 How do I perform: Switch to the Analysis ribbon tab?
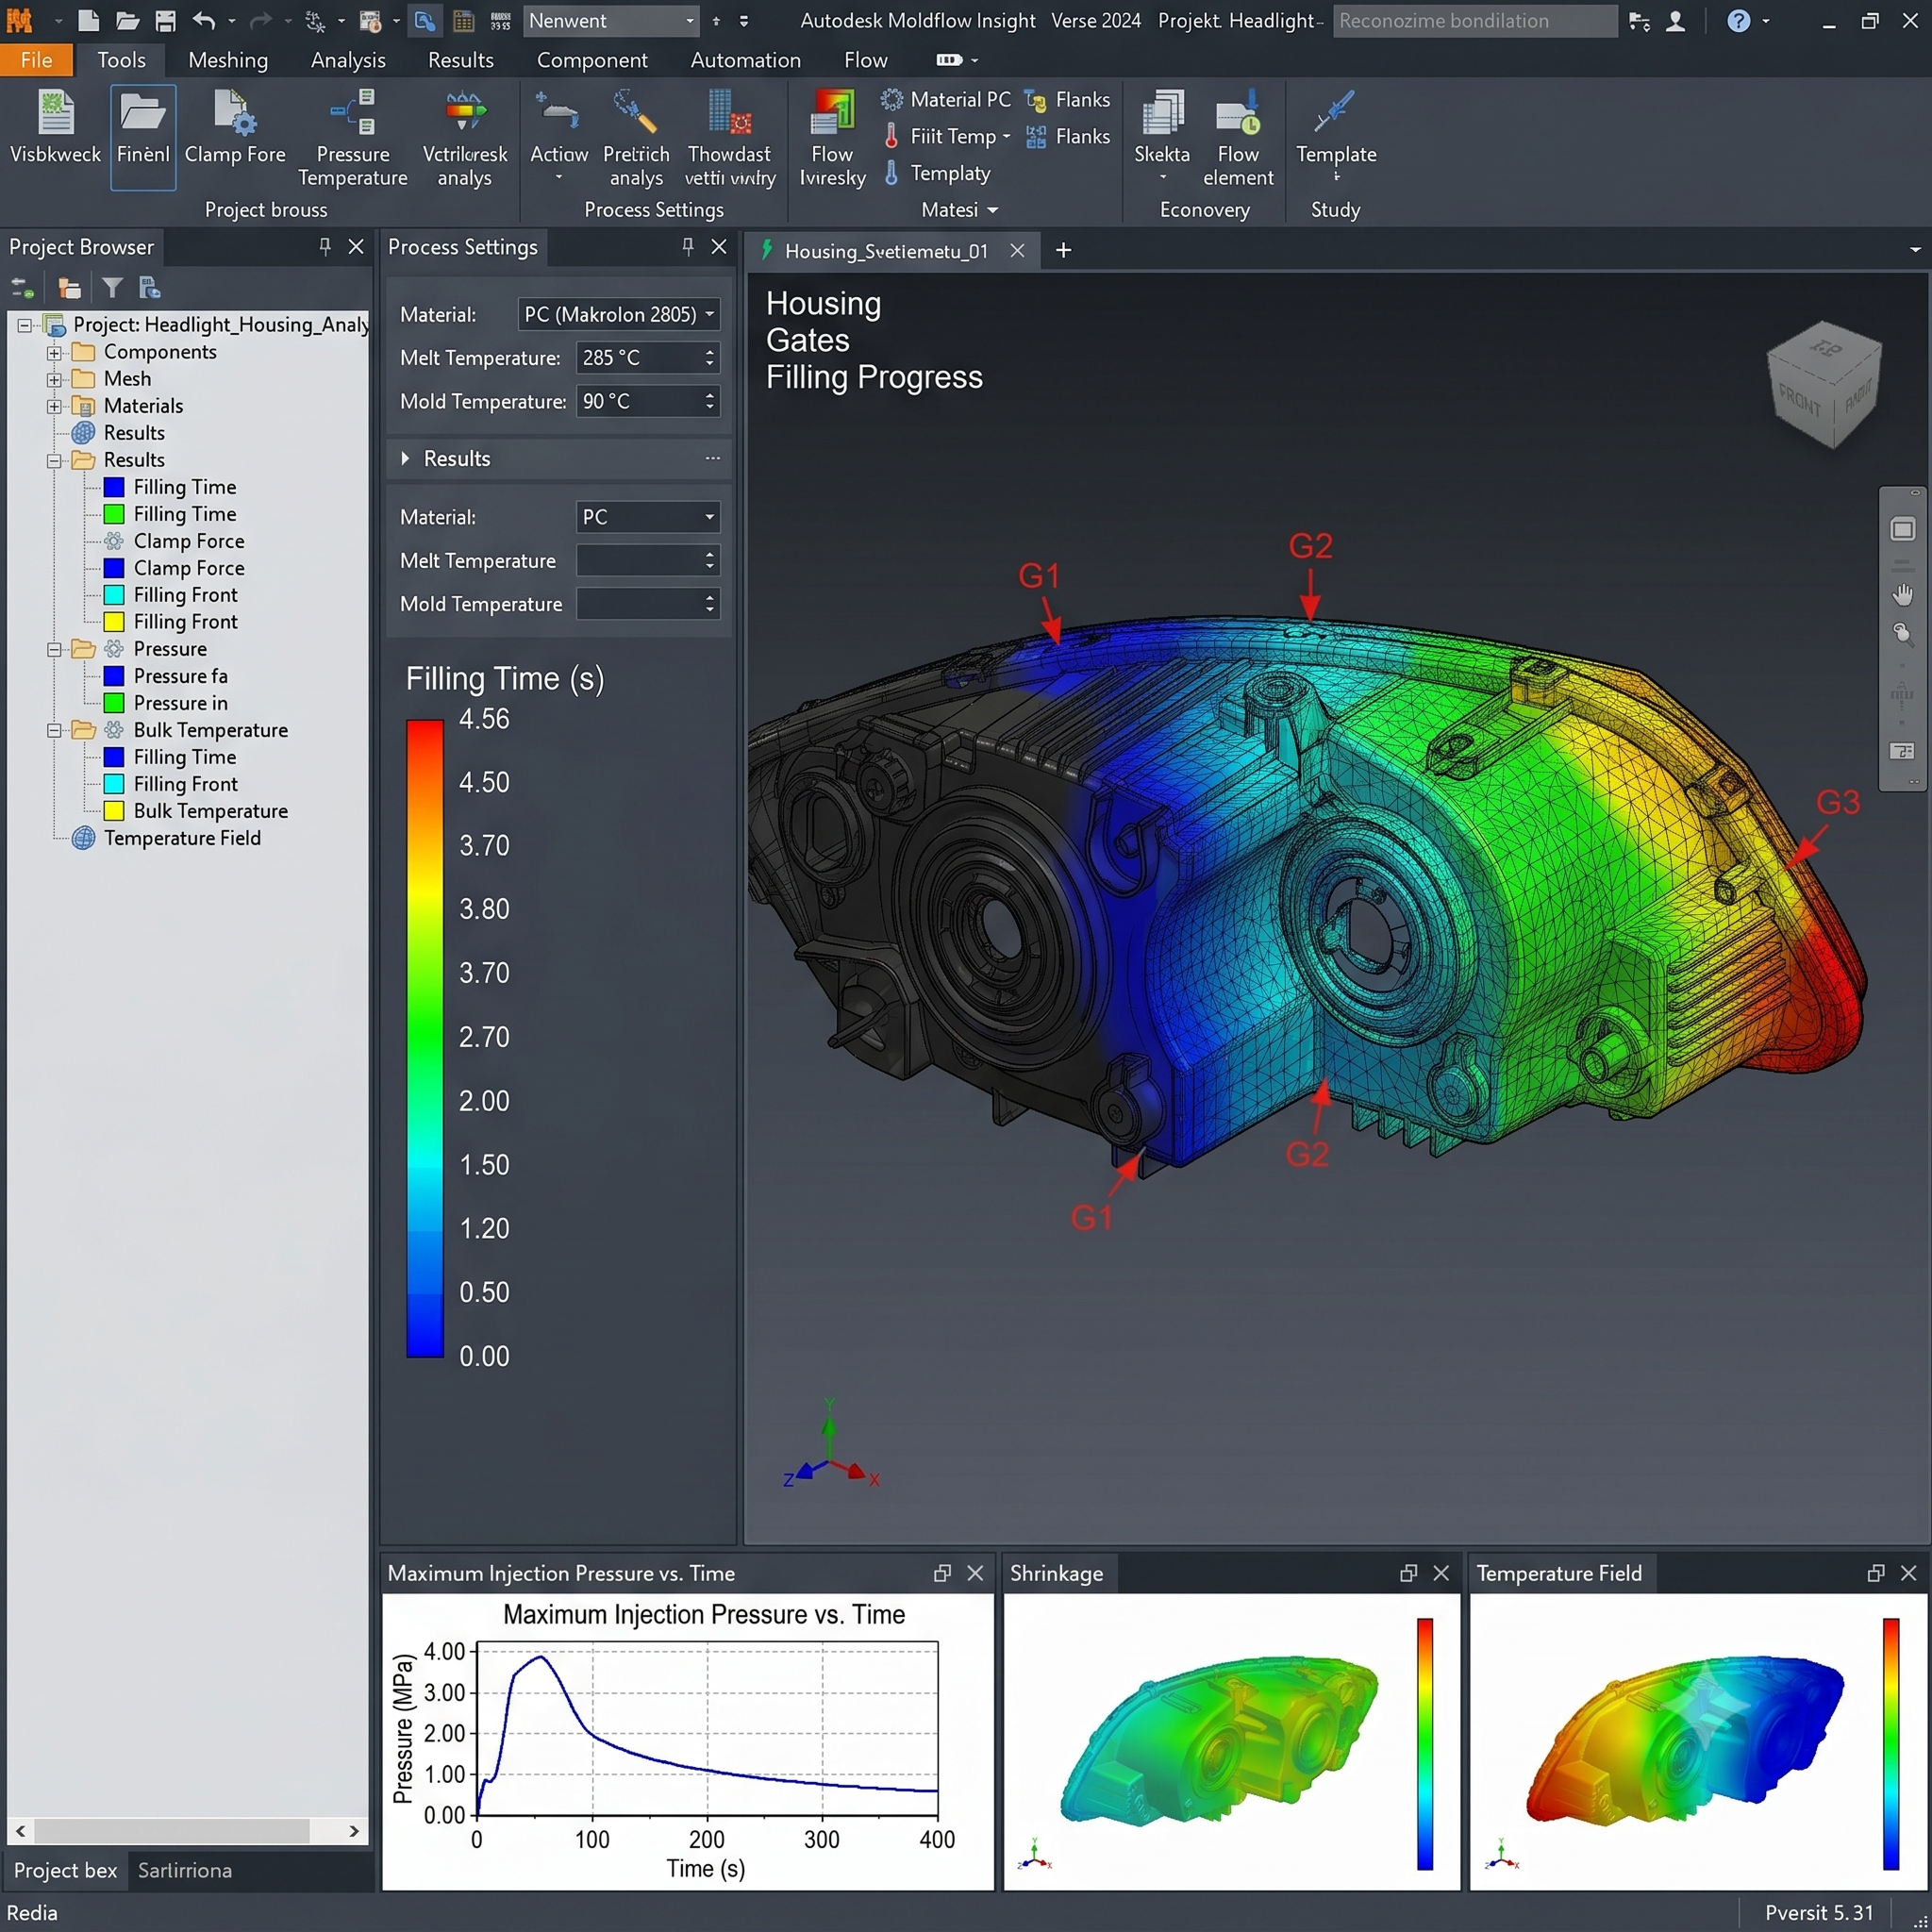[348, 60]
